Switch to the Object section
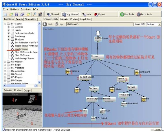The image size is (165, 133). click(x=100, y=14)
